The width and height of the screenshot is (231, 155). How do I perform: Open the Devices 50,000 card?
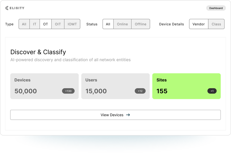click(x=44, y=86)
